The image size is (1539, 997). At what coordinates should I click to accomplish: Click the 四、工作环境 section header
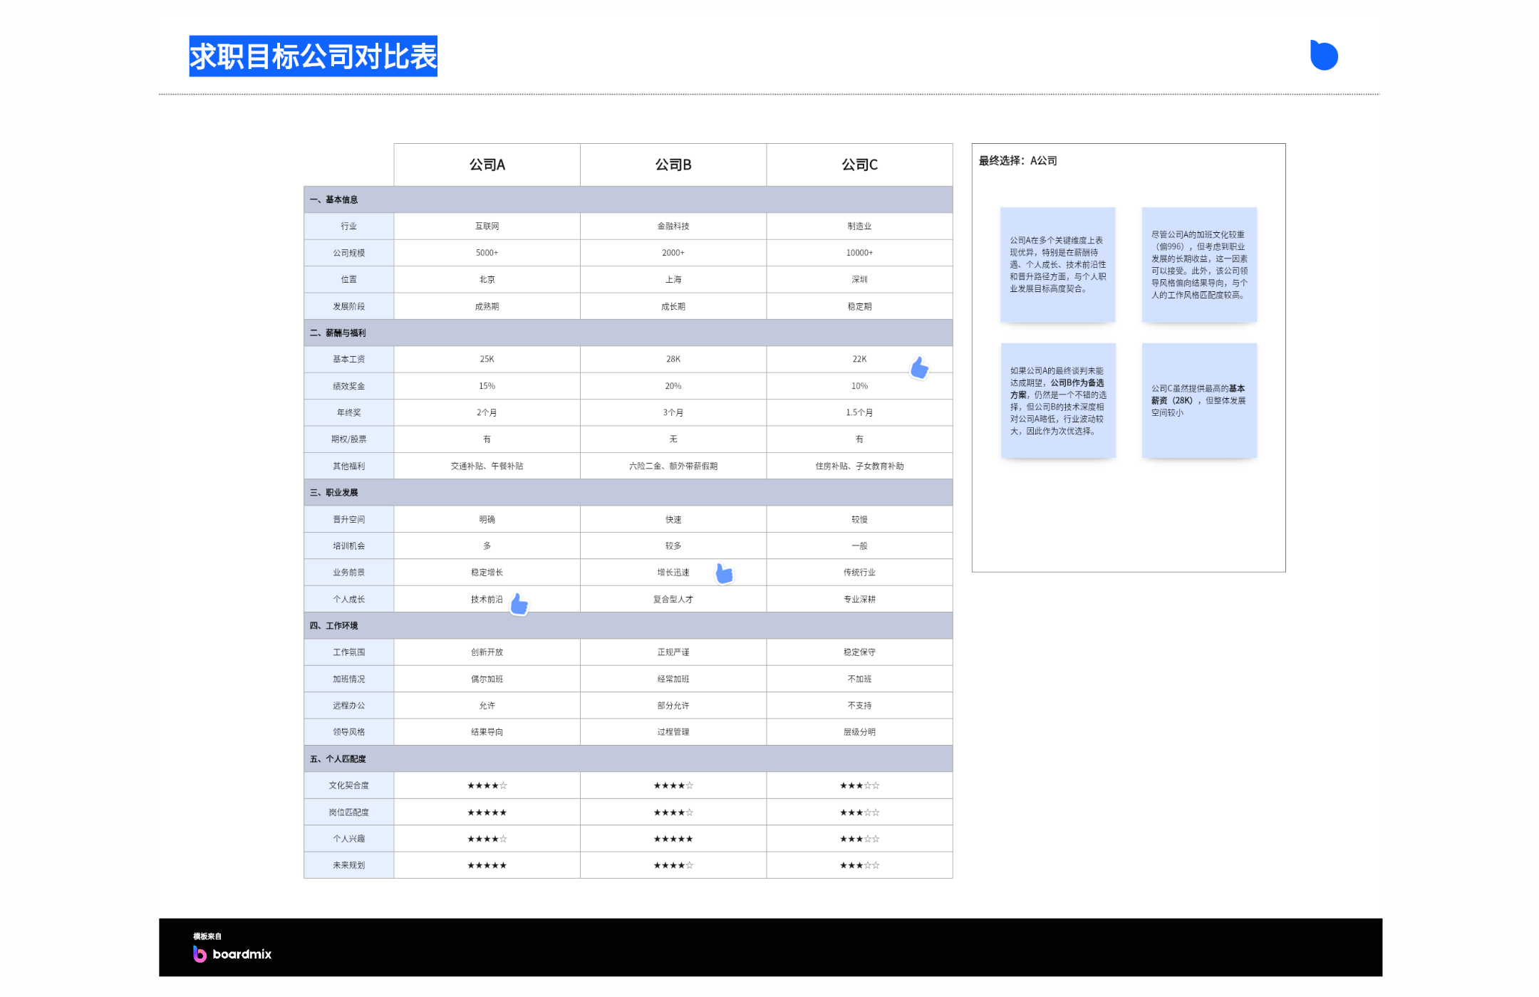pyautogui.click(x=628, y=625)
